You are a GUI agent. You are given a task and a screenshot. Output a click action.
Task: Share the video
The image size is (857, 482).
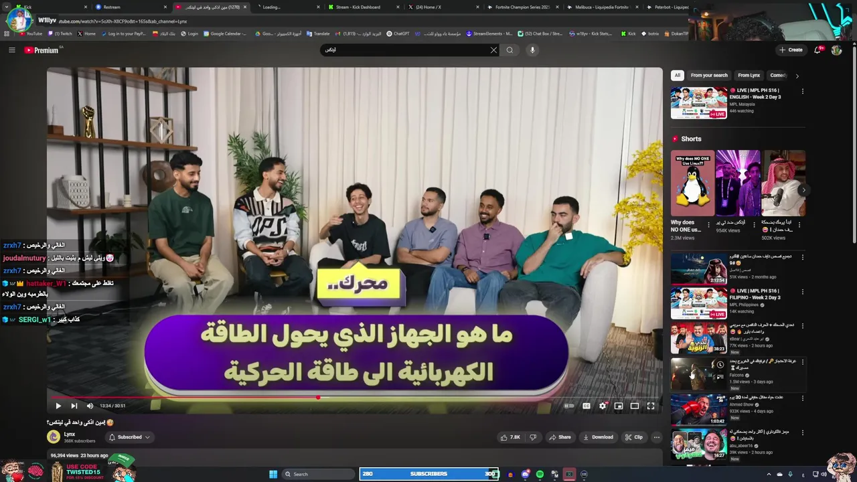[x=560, y=437]
